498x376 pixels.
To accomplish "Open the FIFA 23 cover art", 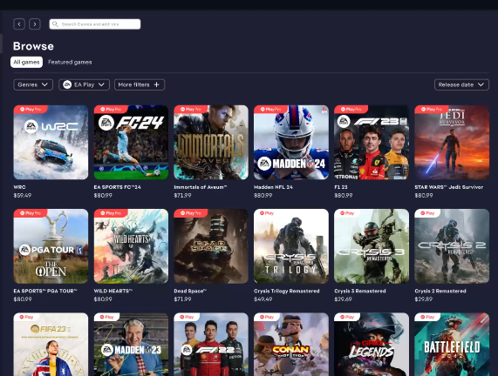I will click(x=51, y=345).
